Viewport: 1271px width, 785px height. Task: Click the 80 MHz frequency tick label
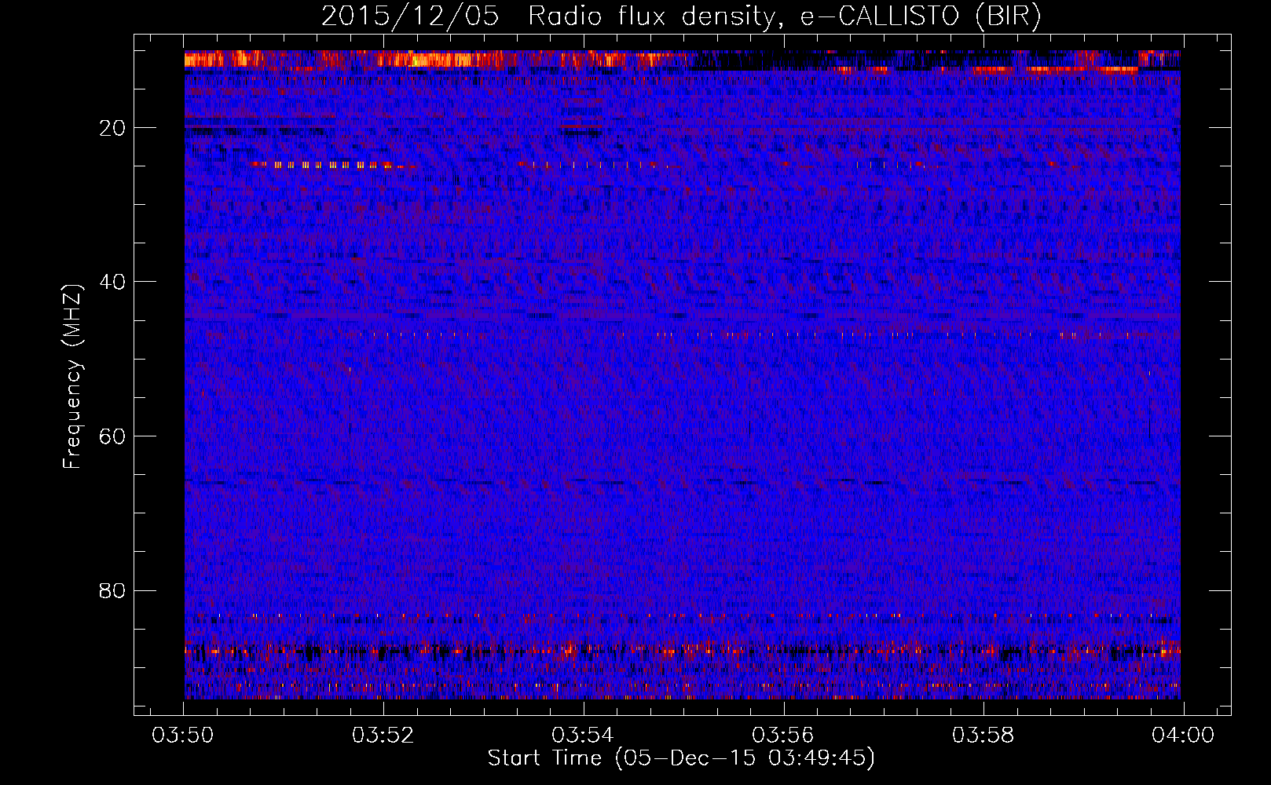pyautogui.click(x=113, y=590)
